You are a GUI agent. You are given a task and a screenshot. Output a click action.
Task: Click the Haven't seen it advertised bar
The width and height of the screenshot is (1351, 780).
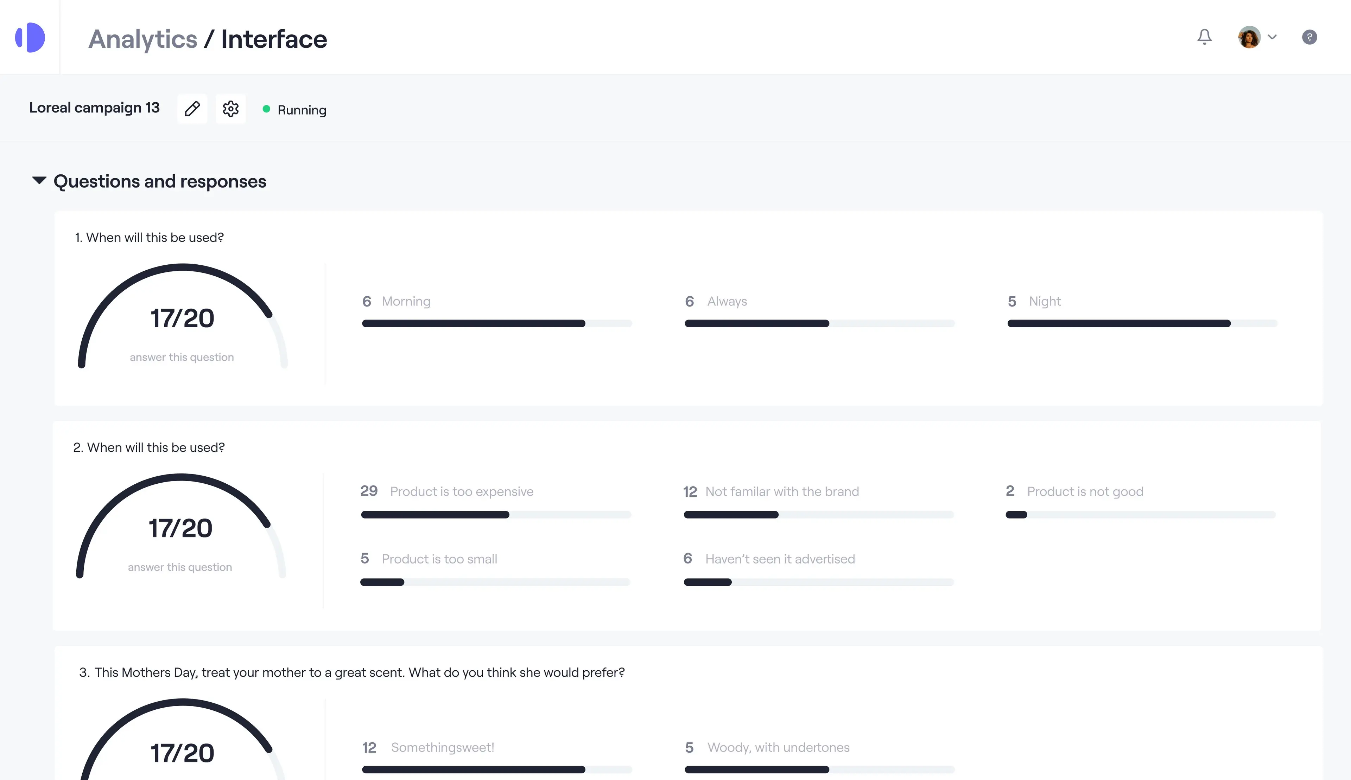point(819,582)
